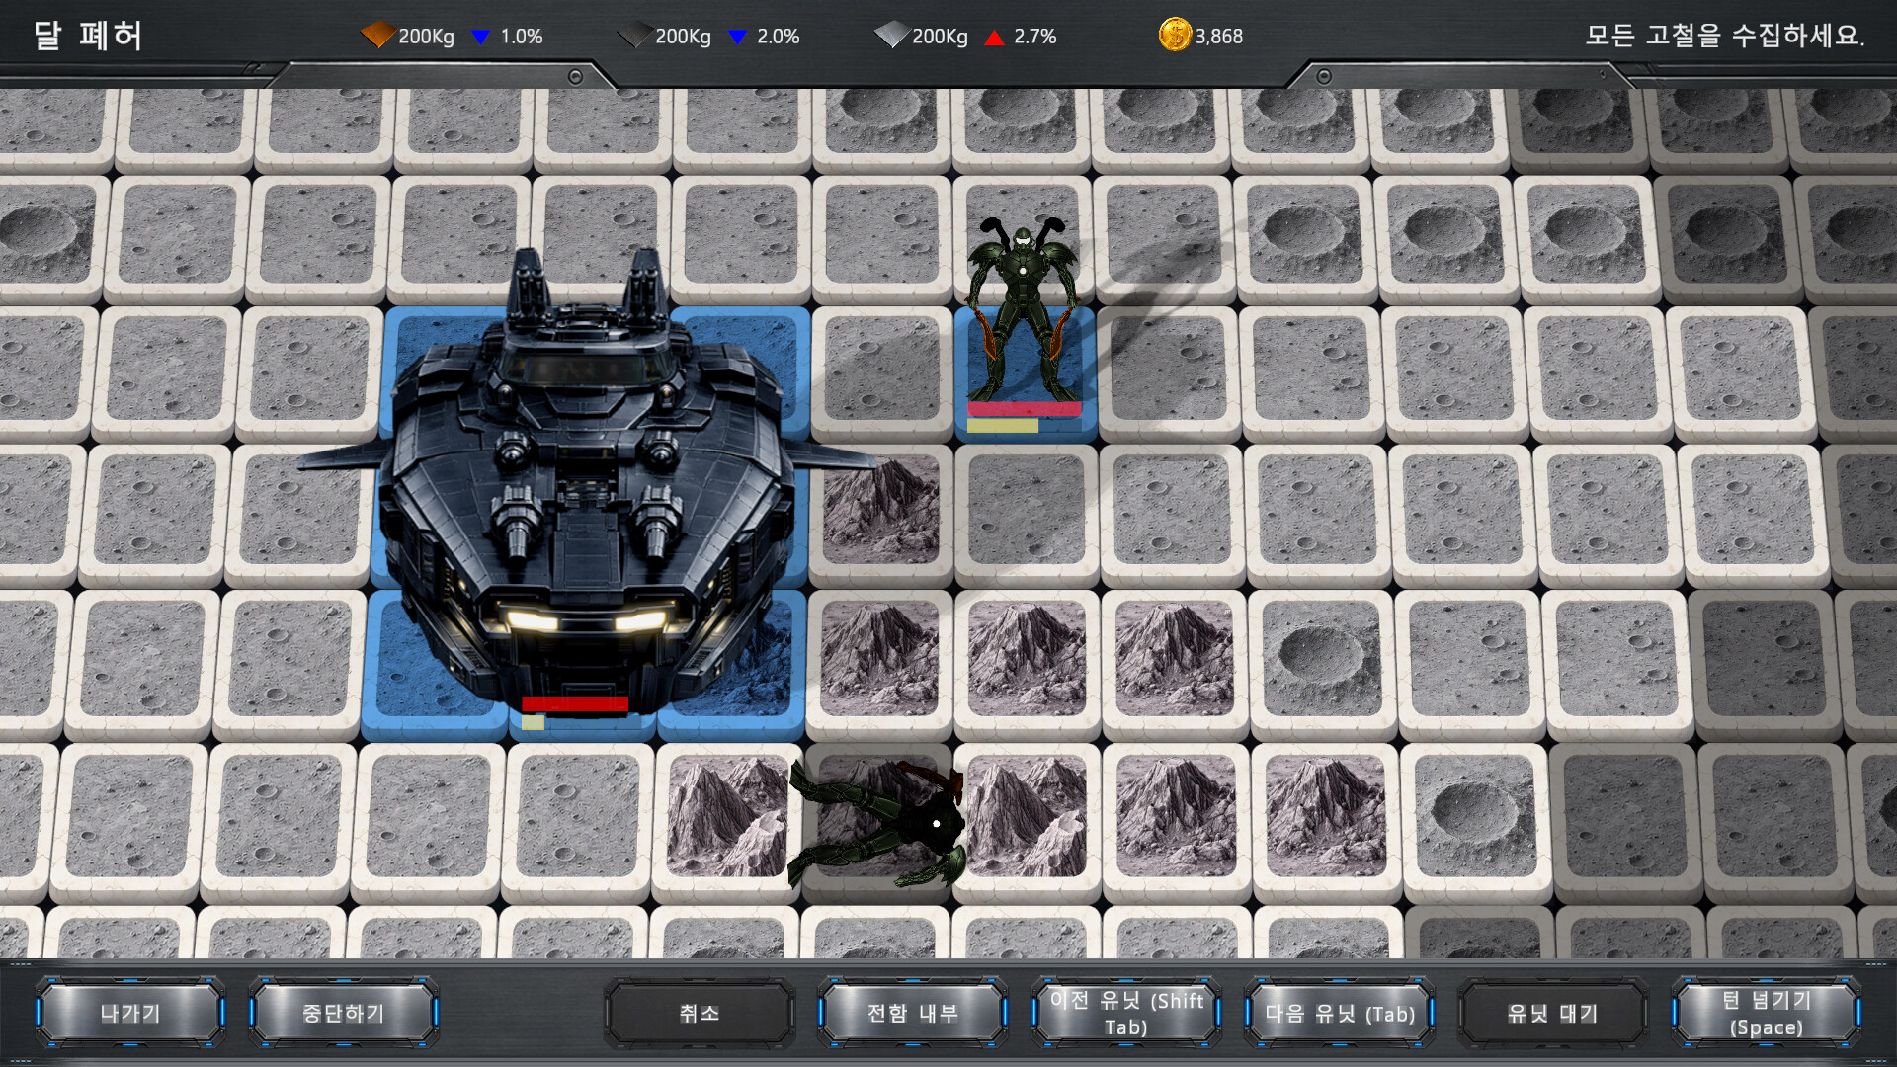Screen dimensions: 1897x1067
Task: Click the orange ore resource icon
Action: [376, 36]
